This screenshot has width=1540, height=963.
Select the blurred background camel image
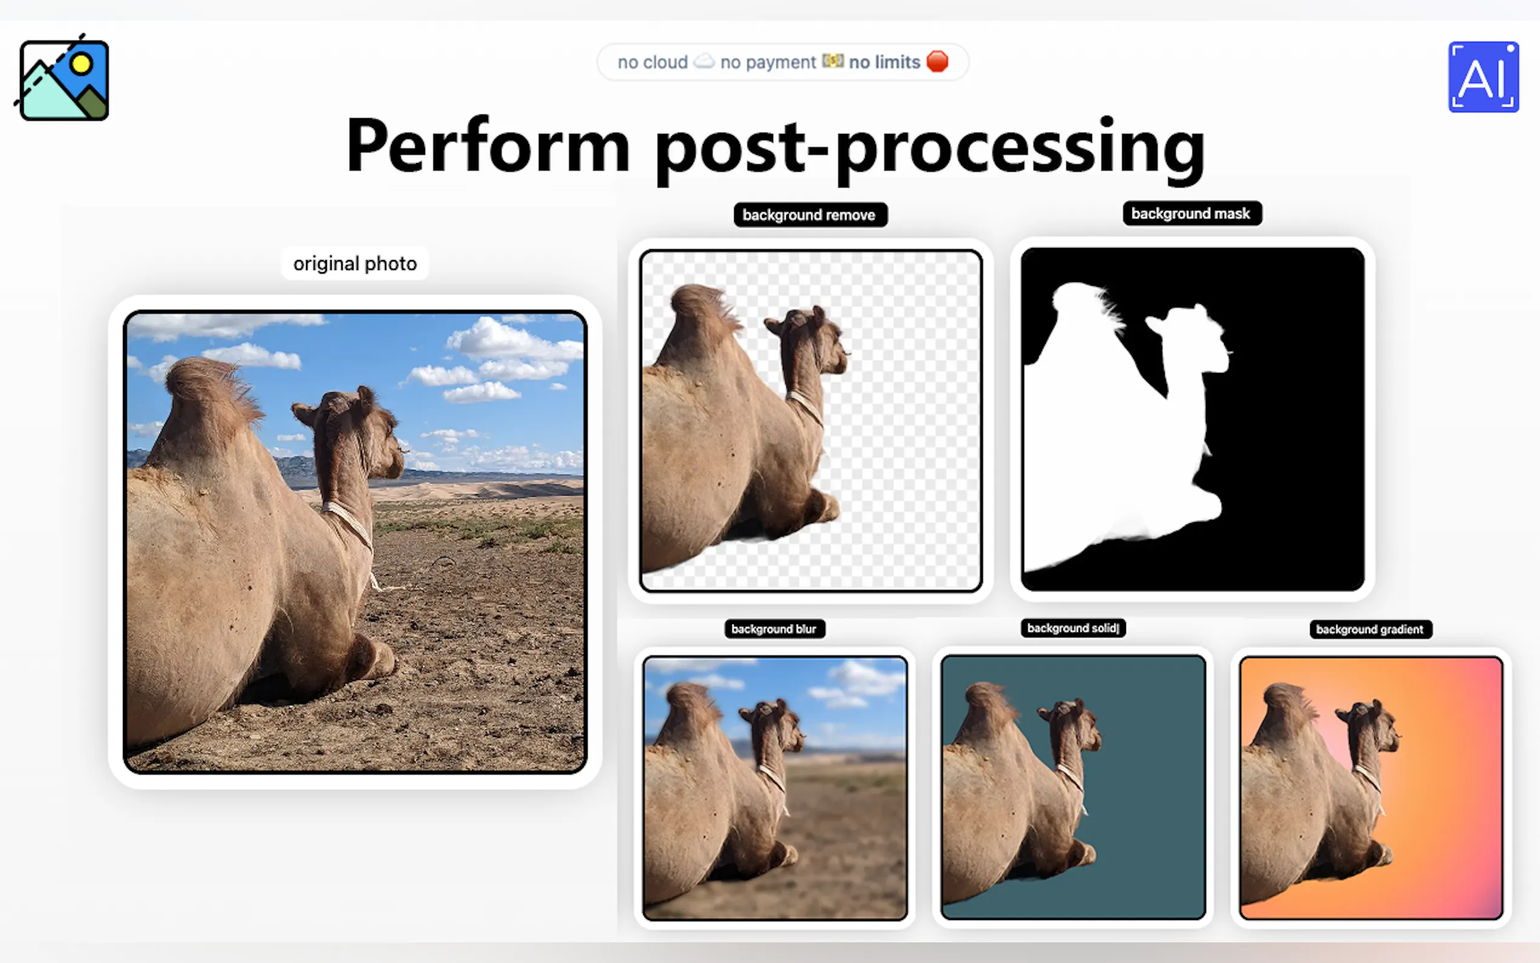coord(774,788)
